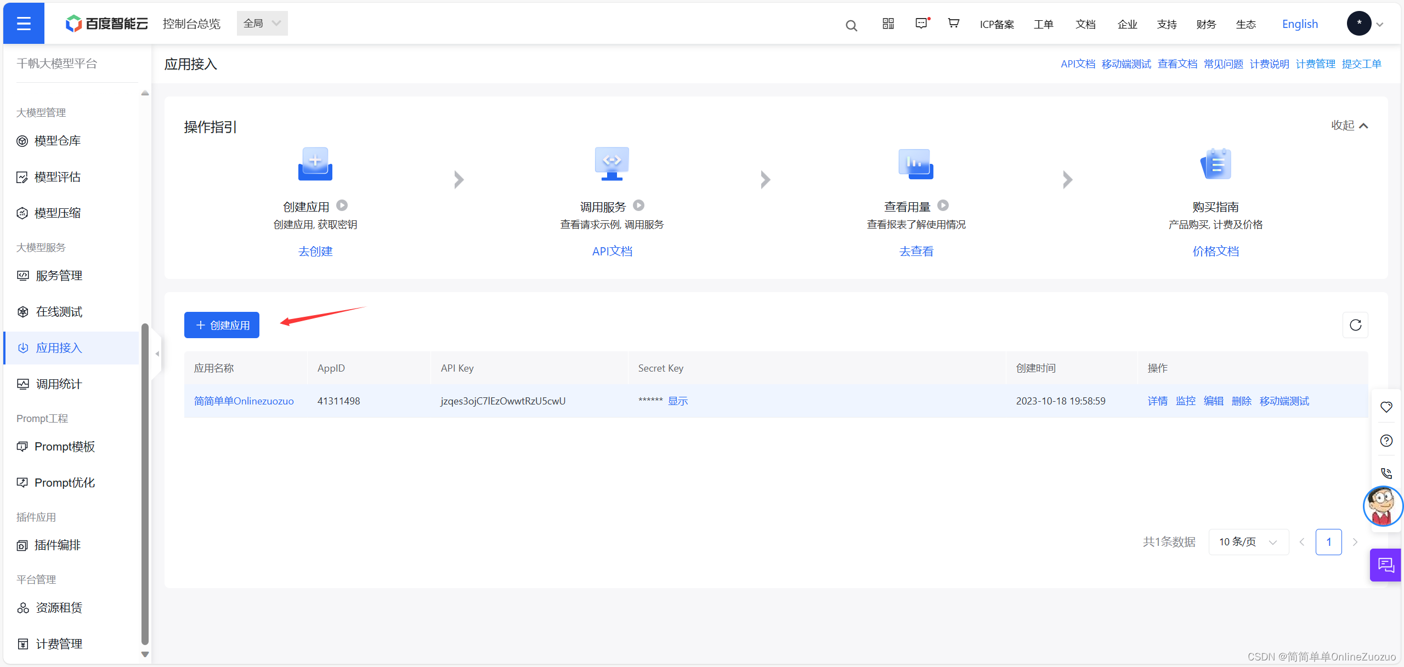The height and width of the screenshot is (667, 1404).
Task: Open the shopping cart icon
Action: point(954,24)
